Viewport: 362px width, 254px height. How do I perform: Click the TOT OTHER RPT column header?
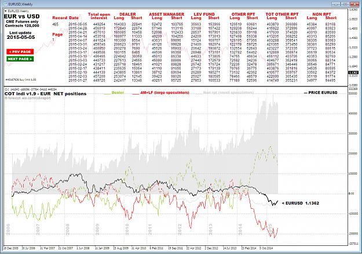point(282,14)
